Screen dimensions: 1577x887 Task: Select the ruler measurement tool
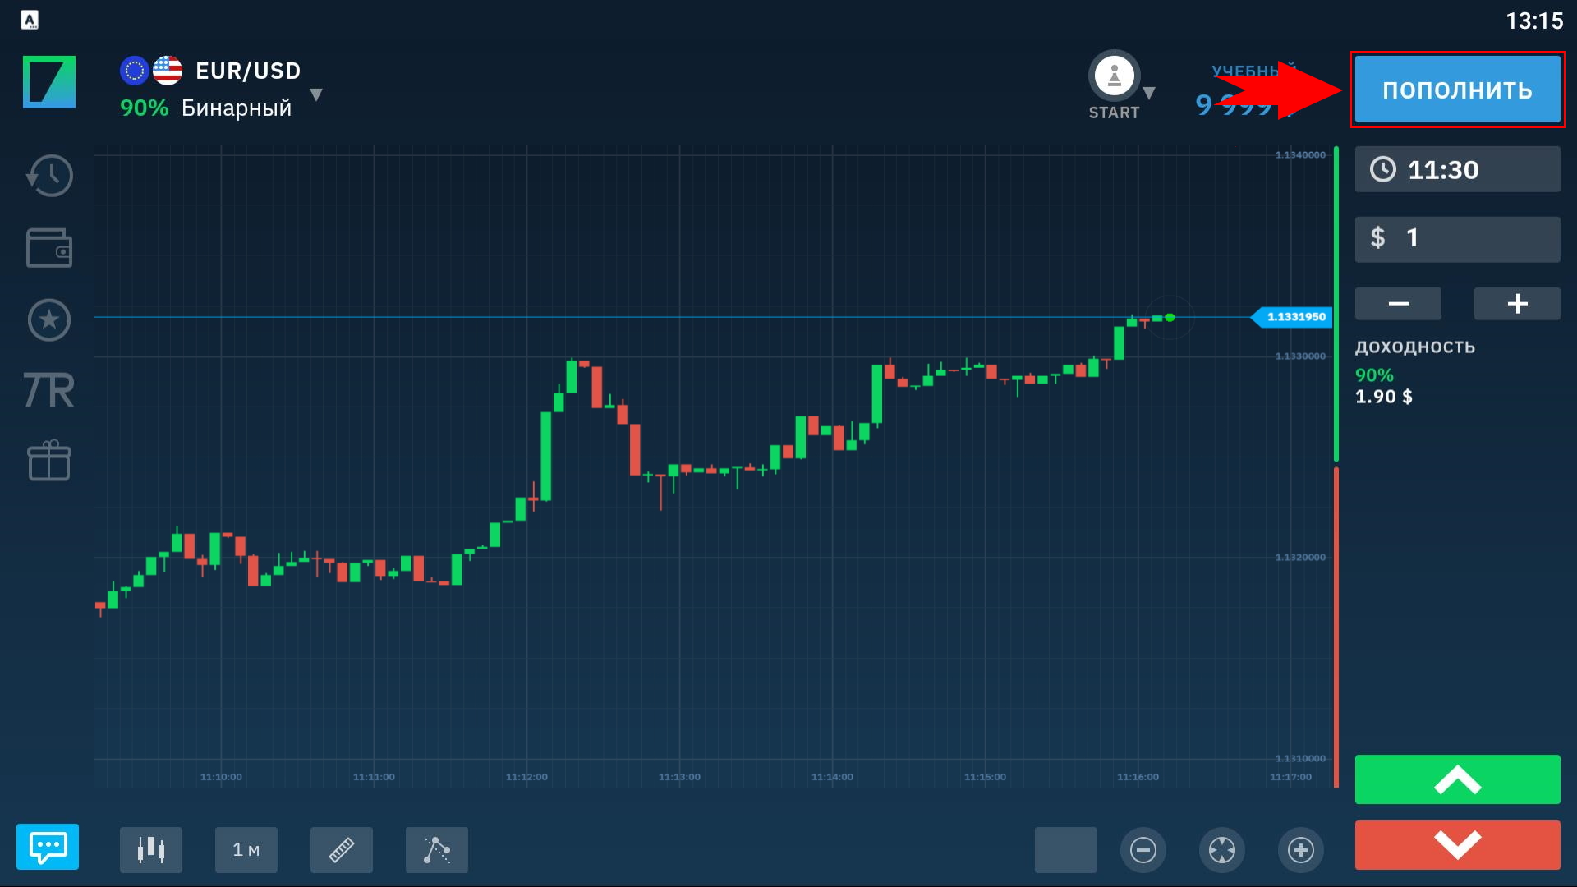click(x=342, y=850)
